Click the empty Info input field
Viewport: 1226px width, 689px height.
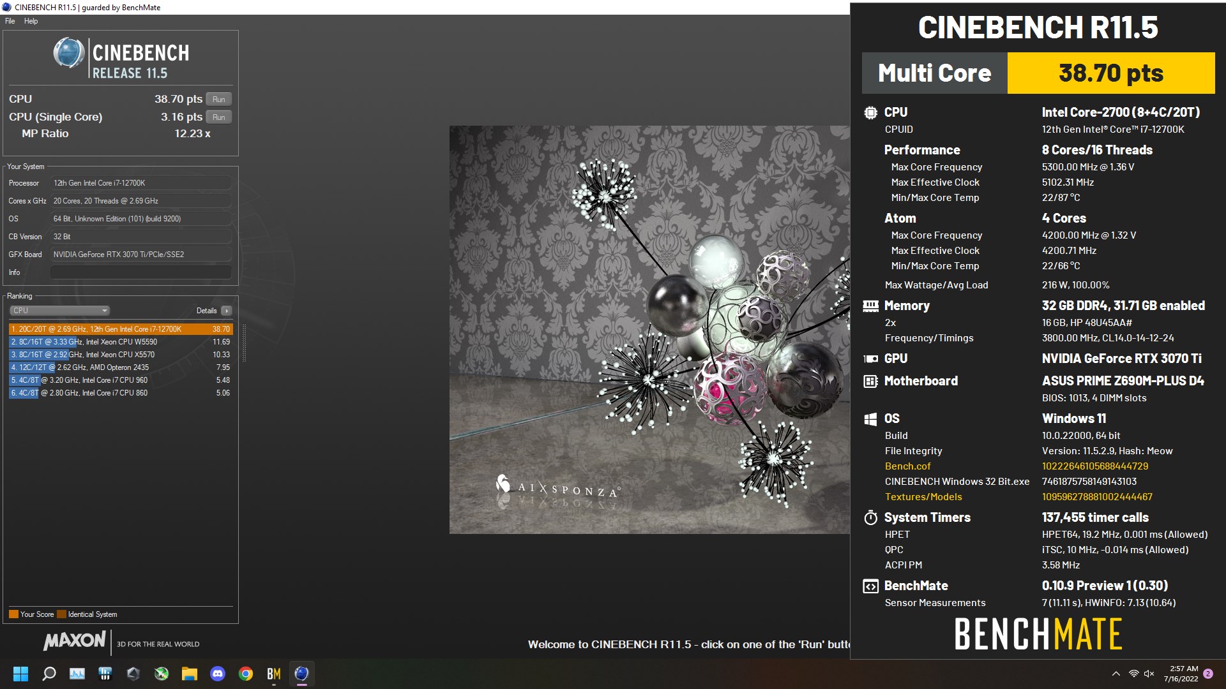(x=140, y=272)
